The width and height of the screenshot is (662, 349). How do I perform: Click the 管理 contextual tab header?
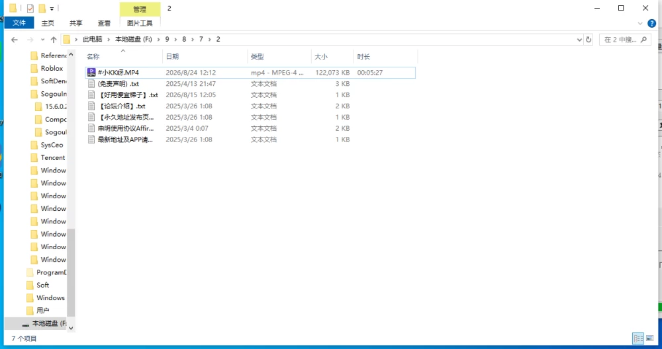pos(140,9)
